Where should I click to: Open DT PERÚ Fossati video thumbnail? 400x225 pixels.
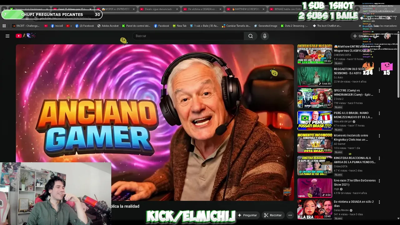(315, 121)
